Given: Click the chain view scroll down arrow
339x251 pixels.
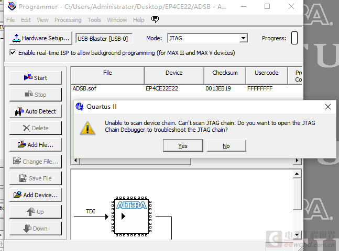Looking at the screenshot, I should click(297, 235).
